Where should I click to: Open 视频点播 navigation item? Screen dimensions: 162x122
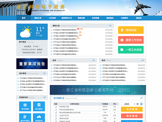[x=81, y=18]
